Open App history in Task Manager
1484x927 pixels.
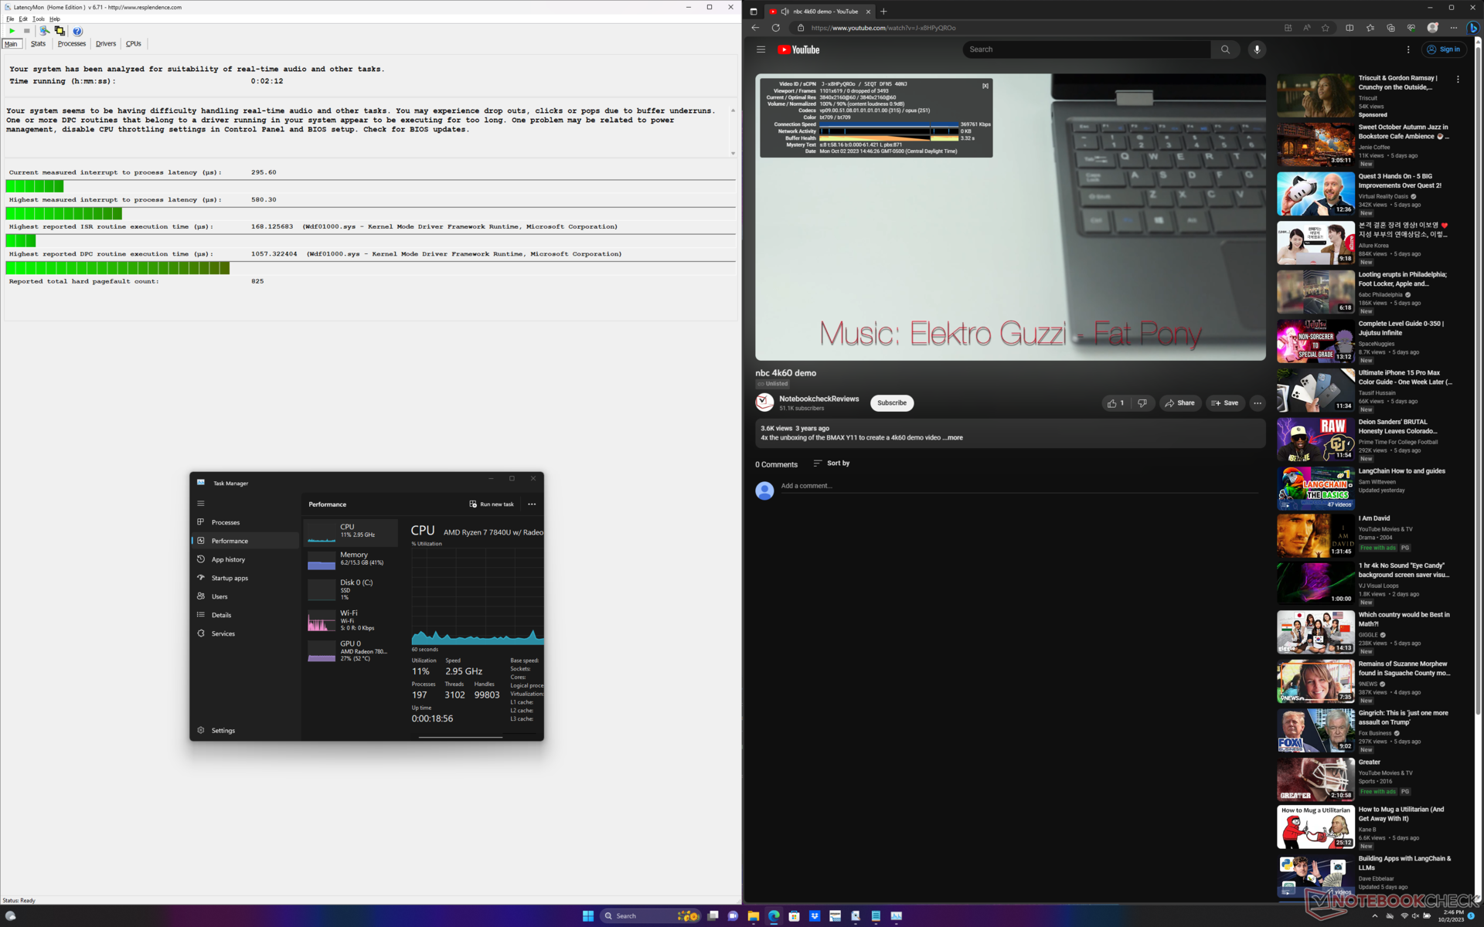(245, 559)
